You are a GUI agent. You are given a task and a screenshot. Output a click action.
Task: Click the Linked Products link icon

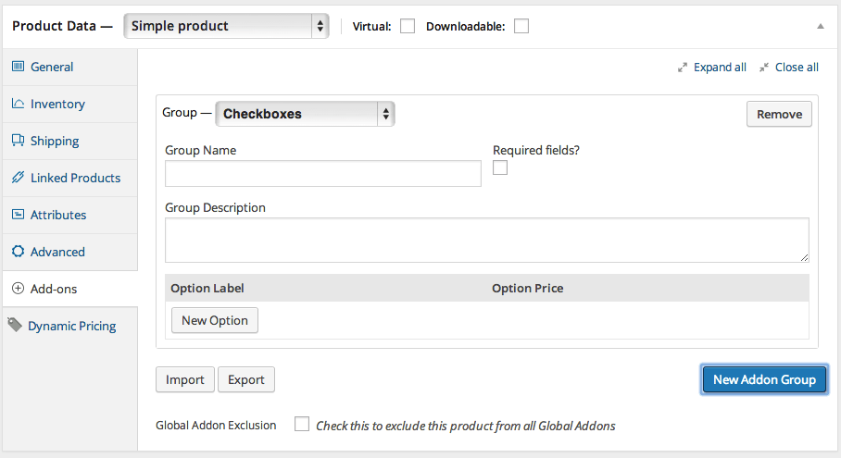pos(18,178)
